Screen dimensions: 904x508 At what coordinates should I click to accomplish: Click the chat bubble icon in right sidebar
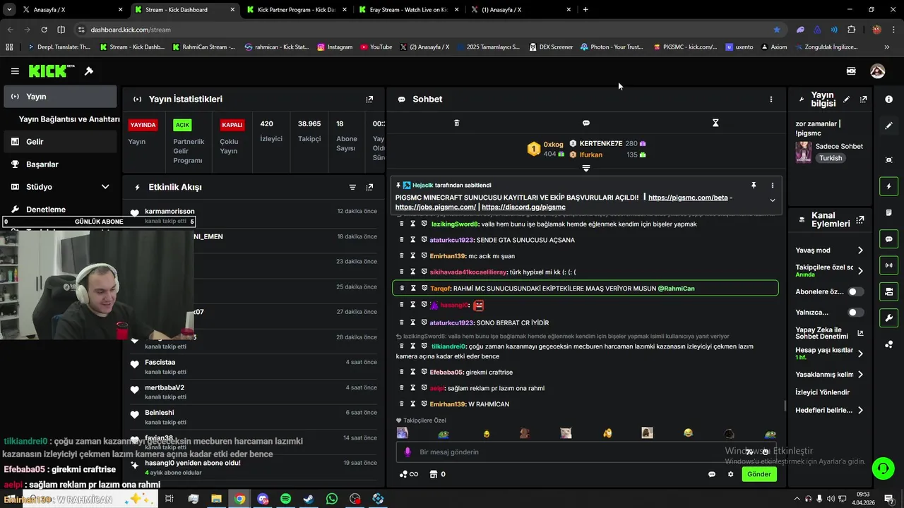tap(888, 239)
